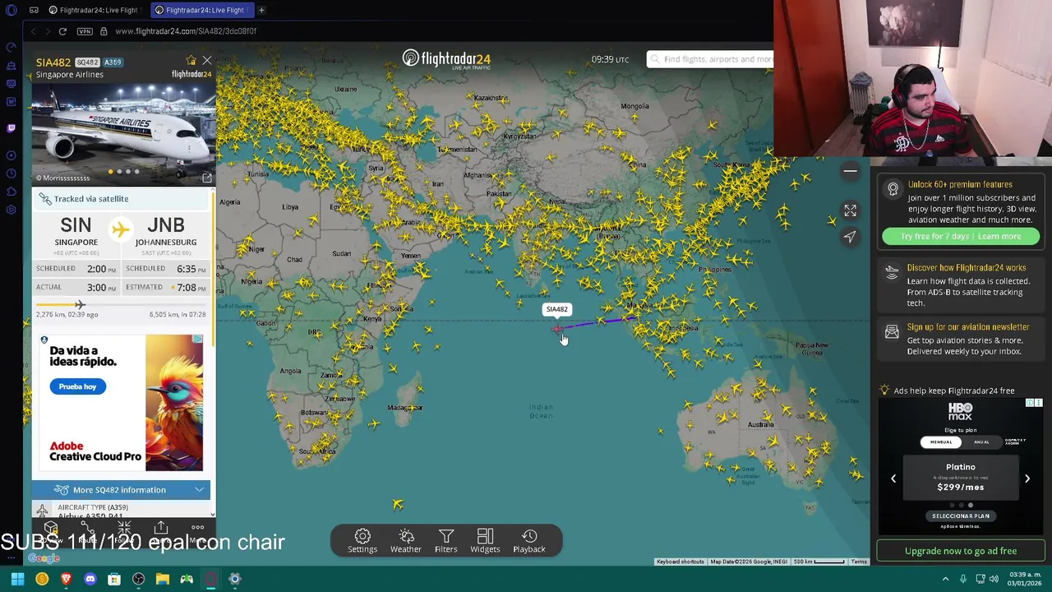Go to previous HBO Max plan
The image size is (1052, 592).
pos(893,479)
